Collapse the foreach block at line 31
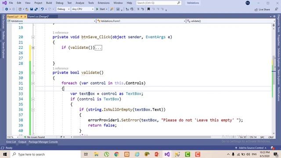The height and width of the screenshot is (158, 281). pos(33,83)
